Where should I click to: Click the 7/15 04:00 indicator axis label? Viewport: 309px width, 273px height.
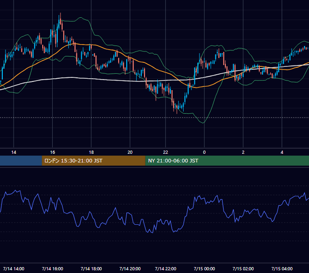(282, 268)
